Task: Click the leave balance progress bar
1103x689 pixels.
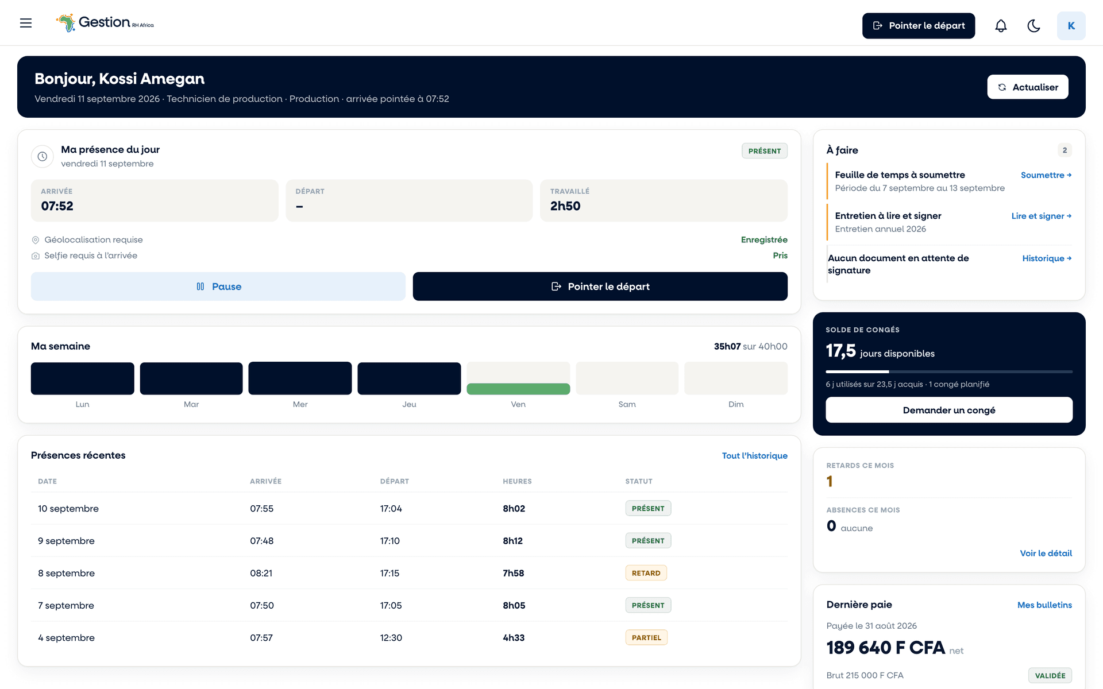Action: point(949,371)
